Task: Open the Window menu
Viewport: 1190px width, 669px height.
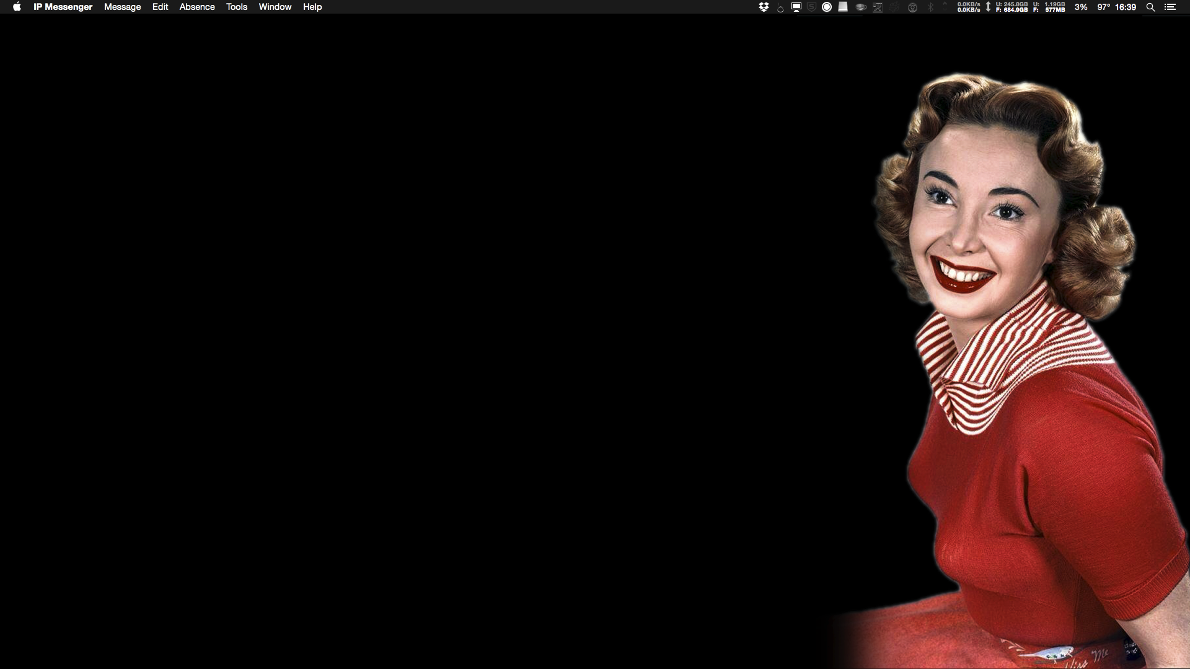Action: click(275, 7)
